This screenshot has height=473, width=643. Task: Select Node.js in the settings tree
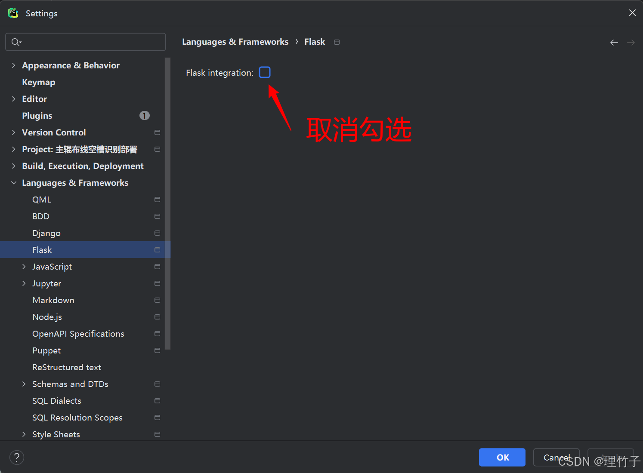click(47, 317)
